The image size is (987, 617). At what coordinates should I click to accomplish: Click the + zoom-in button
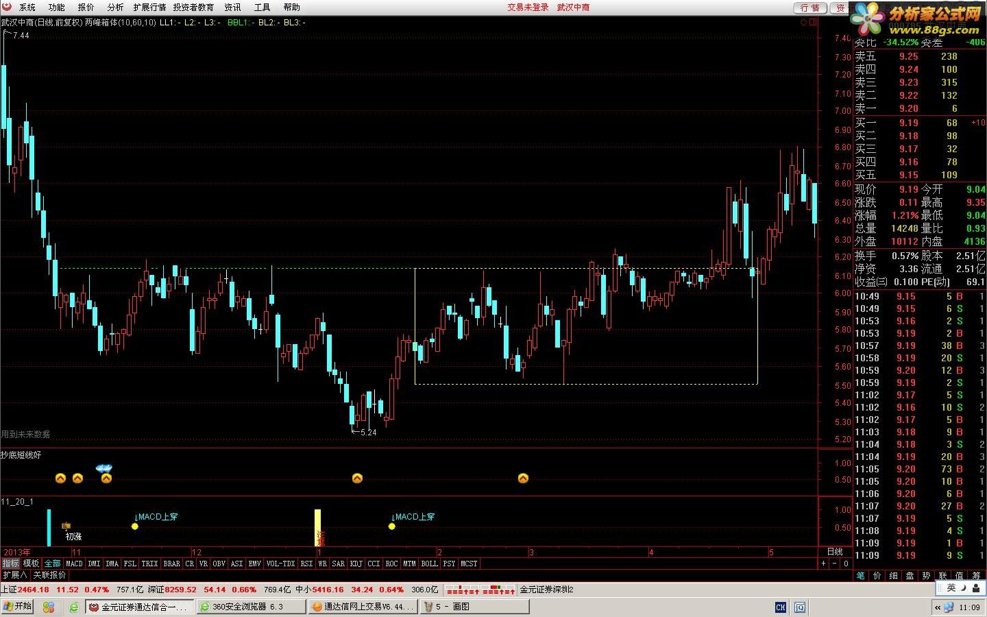point(824,564)
